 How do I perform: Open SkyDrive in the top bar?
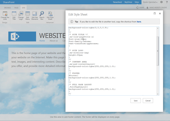point(128,2)
